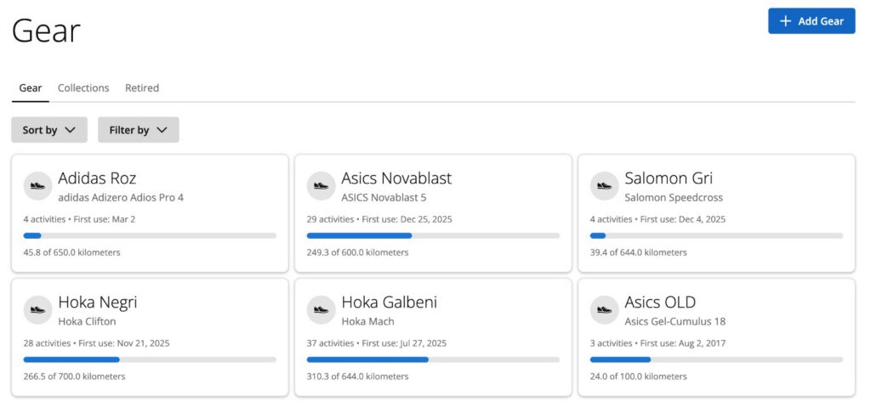Click the shoe icon on Hoka Galbeni card
Viewport: 871px width, 413px height.
tap(321, 309)
